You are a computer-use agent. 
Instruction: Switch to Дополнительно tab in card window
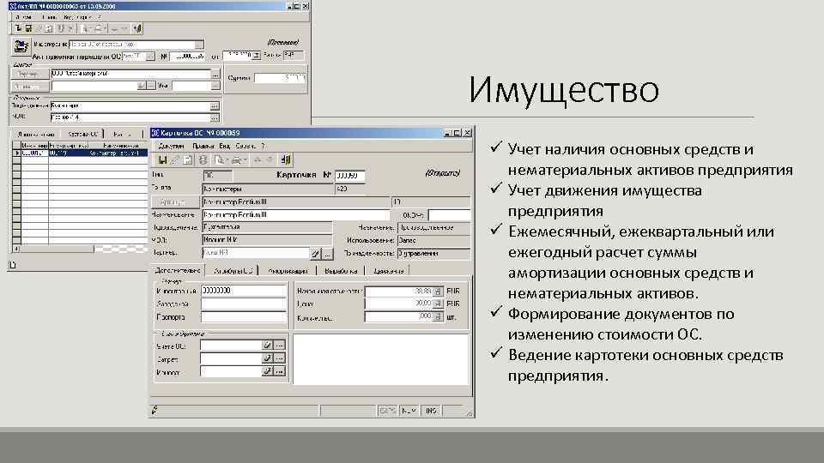click(178, 270)
